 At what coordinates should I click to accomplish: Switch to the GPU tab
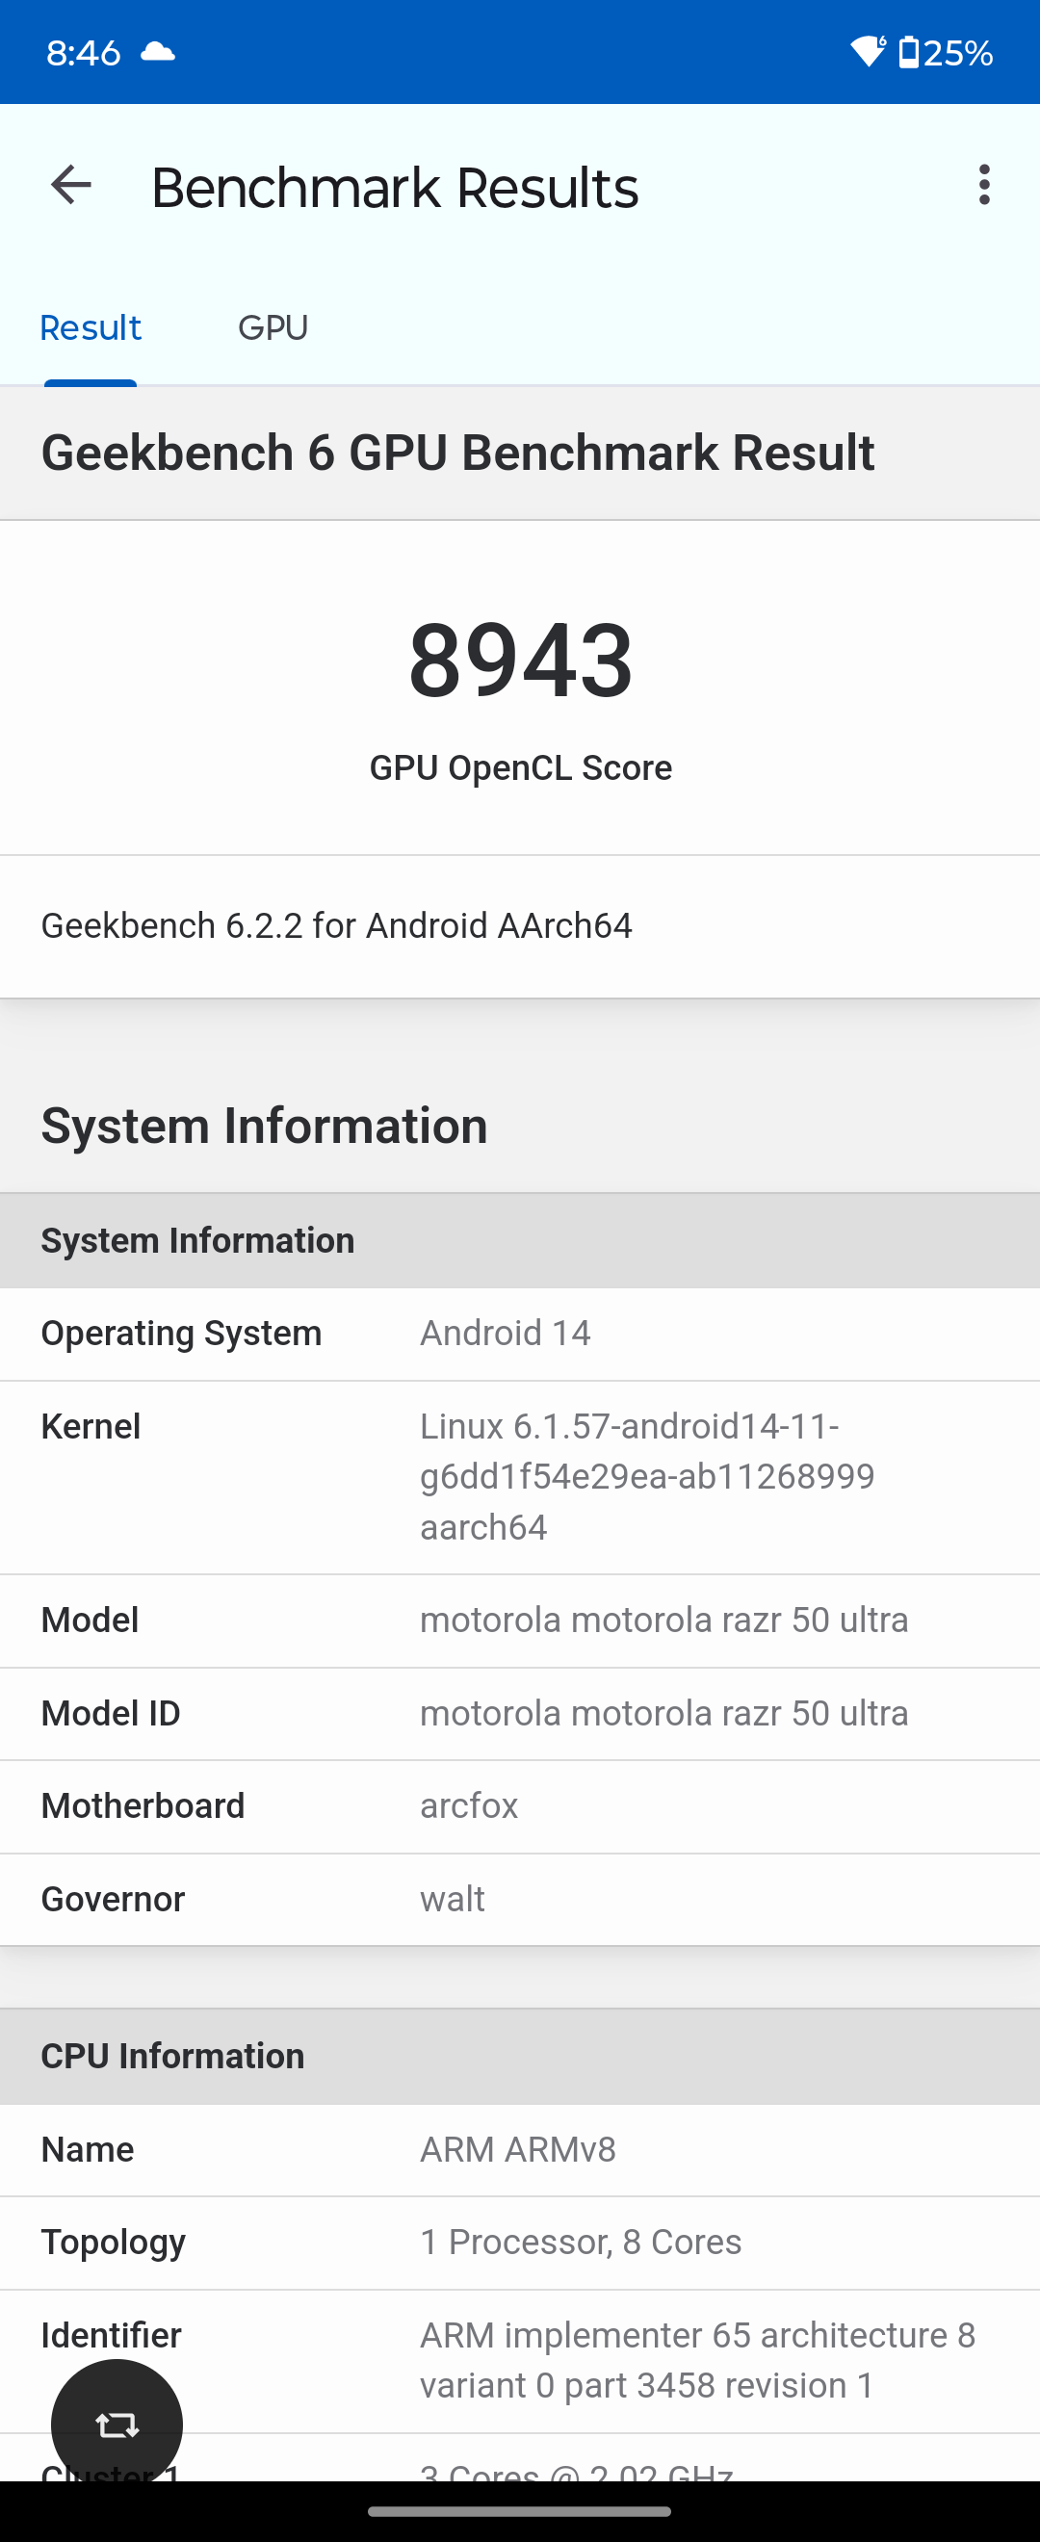click(273, 327)
